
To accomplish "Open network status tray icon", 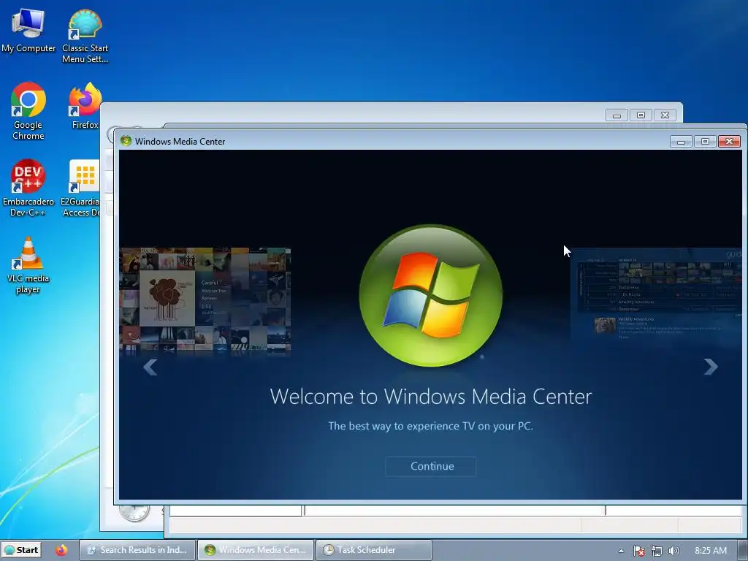I will tap(657, 551).
